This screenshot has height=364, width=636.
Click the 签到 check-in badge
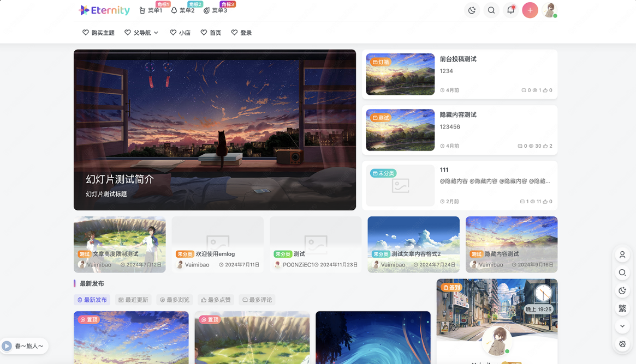[x=452, y=287]
